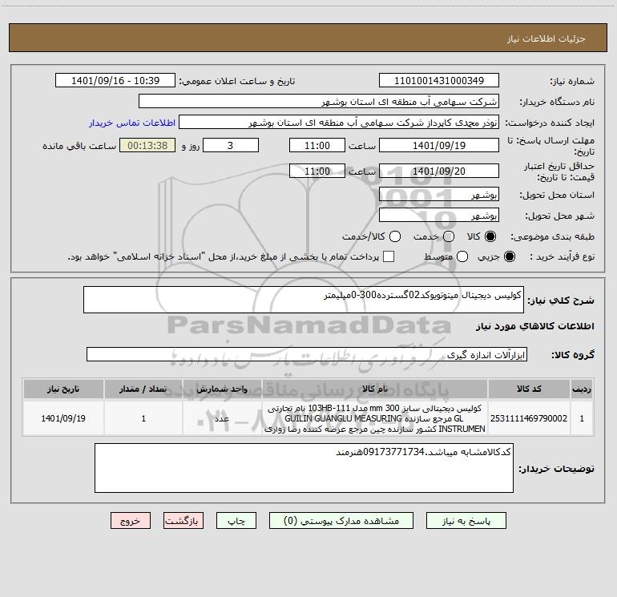Click the remaining days field showing 3

click(231, 145)
